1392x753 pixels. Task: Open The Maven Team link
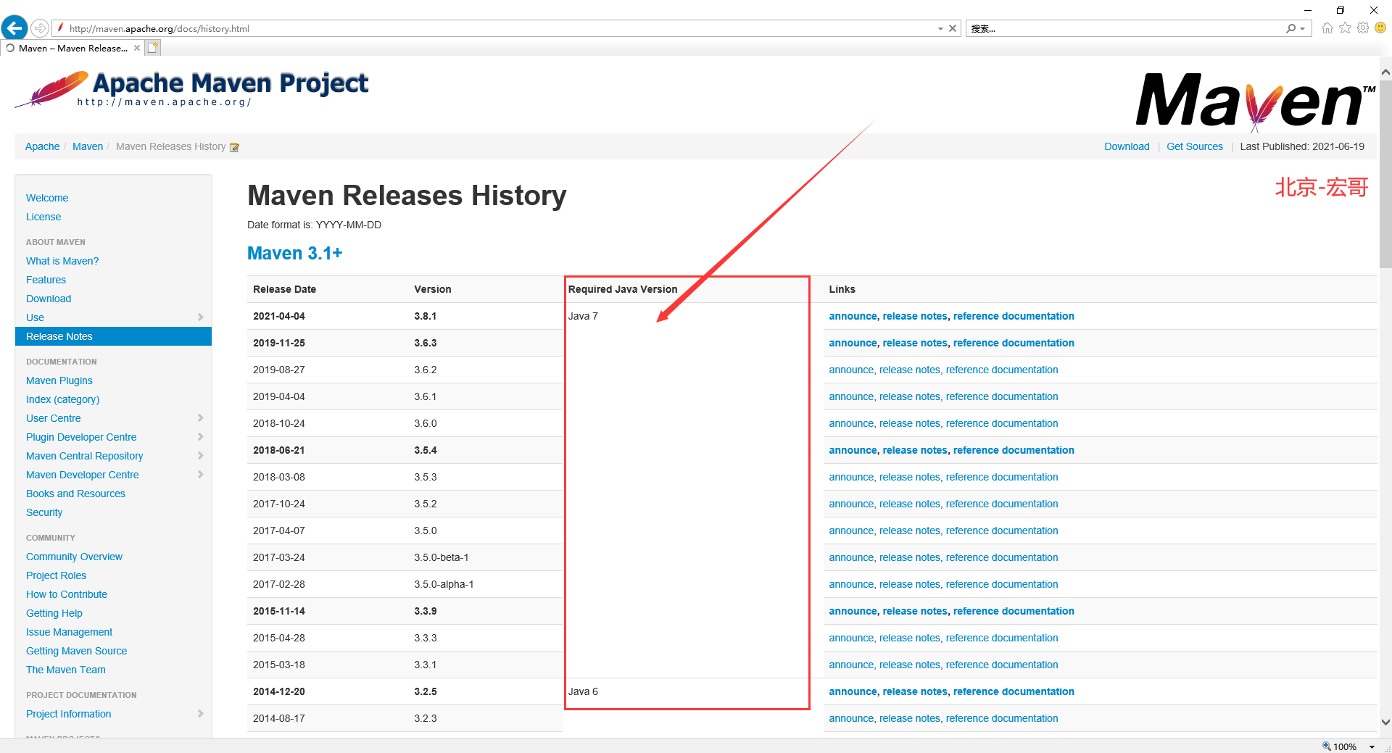[x=66, y=670]
